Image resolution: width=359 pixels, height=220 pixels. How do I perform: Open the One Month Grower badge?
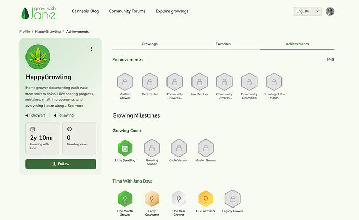click(125, 199)
